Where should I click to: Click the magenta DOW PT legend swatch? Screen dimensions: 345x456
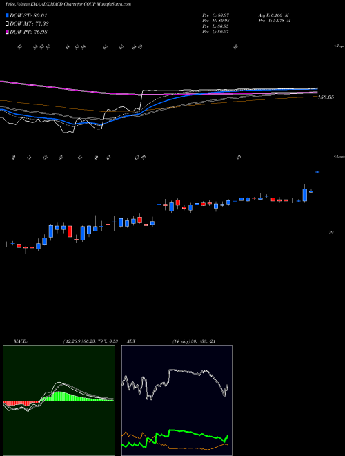pyautogui.click(x=8, y=32)
